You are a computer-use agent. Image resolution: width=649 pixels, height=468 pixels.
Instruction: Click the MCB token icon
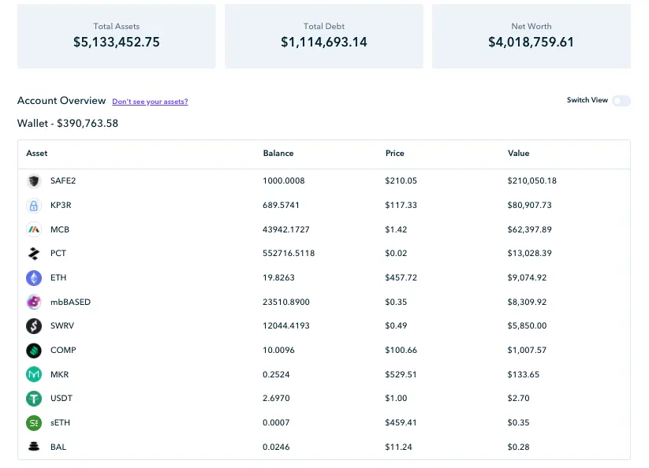pyautogui.click(x=34, y=229)
